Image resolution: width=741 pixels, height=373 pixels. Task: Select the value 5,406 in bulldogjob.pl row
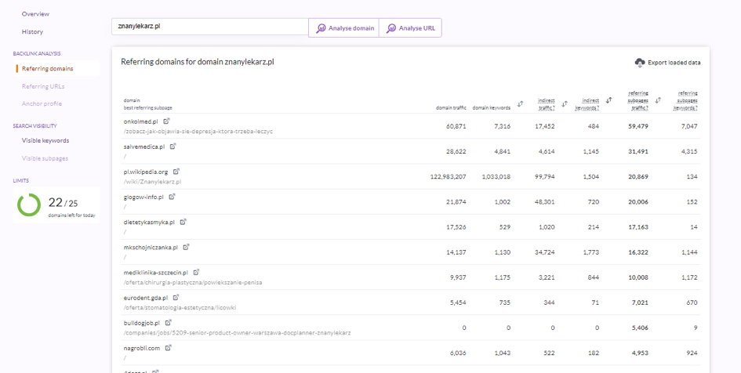coord(641,328)
